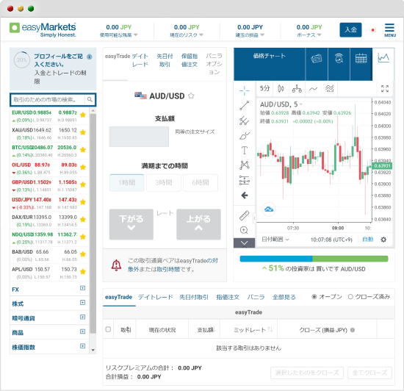
Task: Toggle favorite star for OIL/USD row
Action: point(83,168)
